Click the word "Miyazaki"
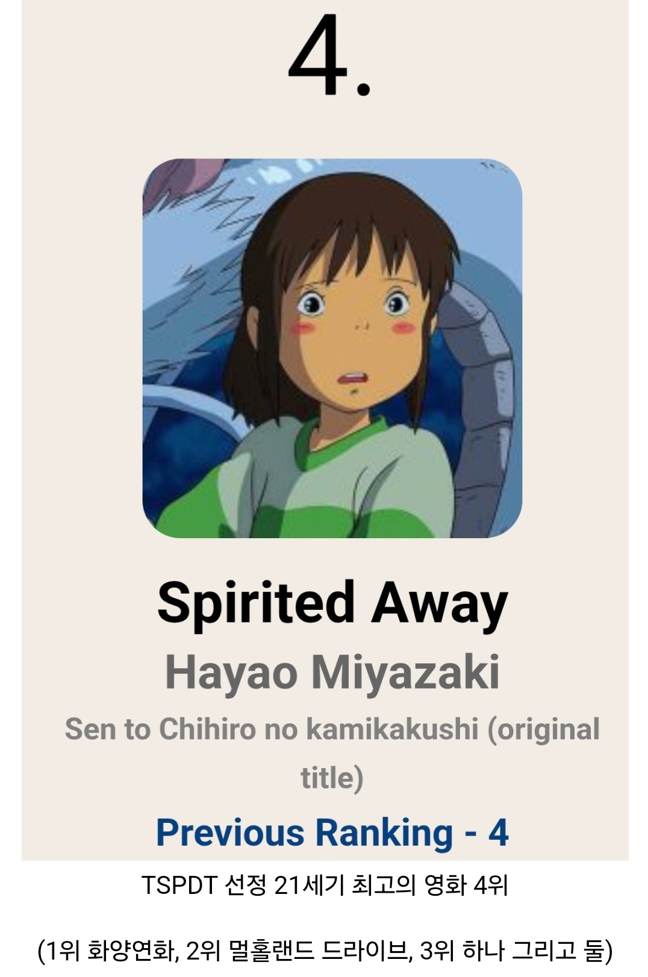The height and width of the screenshot is (977, 648). click(x=406, y=672)
